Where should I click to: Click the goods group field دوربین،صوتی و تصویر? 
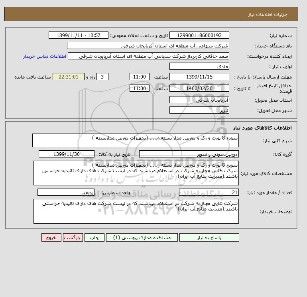(189, 154)
